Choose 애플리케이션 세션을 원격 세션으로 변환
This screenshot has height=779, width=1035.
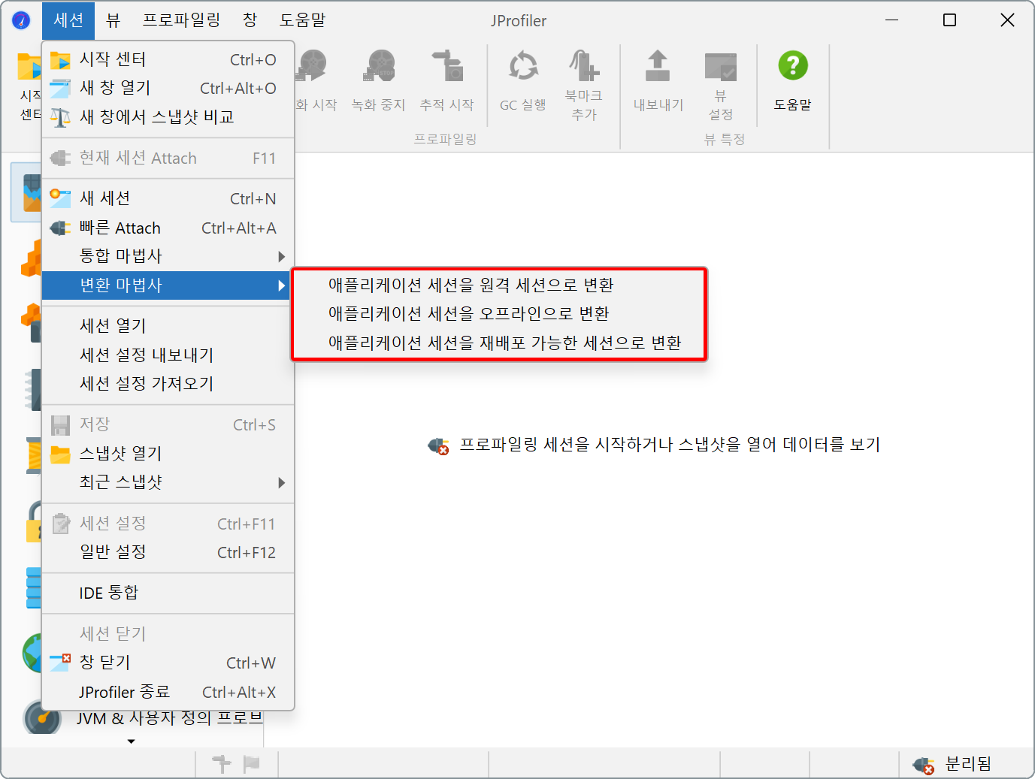pos(499,285)
